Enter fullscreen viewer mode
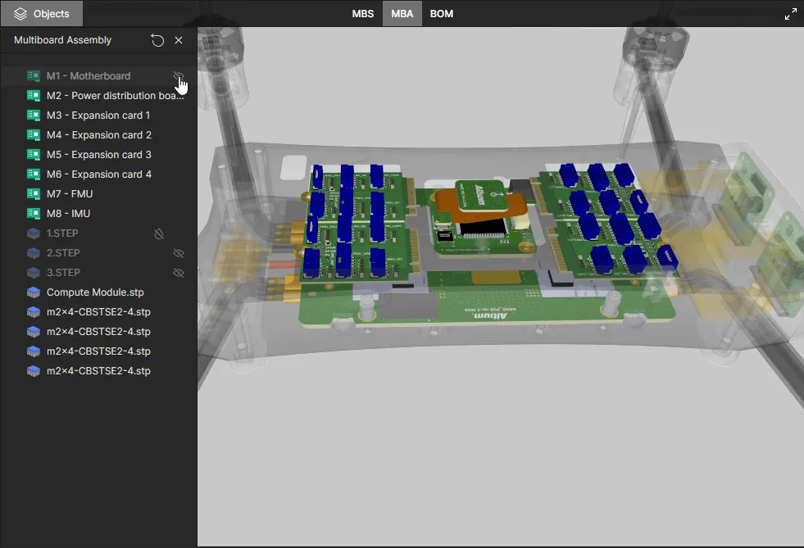Screen dimensions: 804x548 point(790,14)
